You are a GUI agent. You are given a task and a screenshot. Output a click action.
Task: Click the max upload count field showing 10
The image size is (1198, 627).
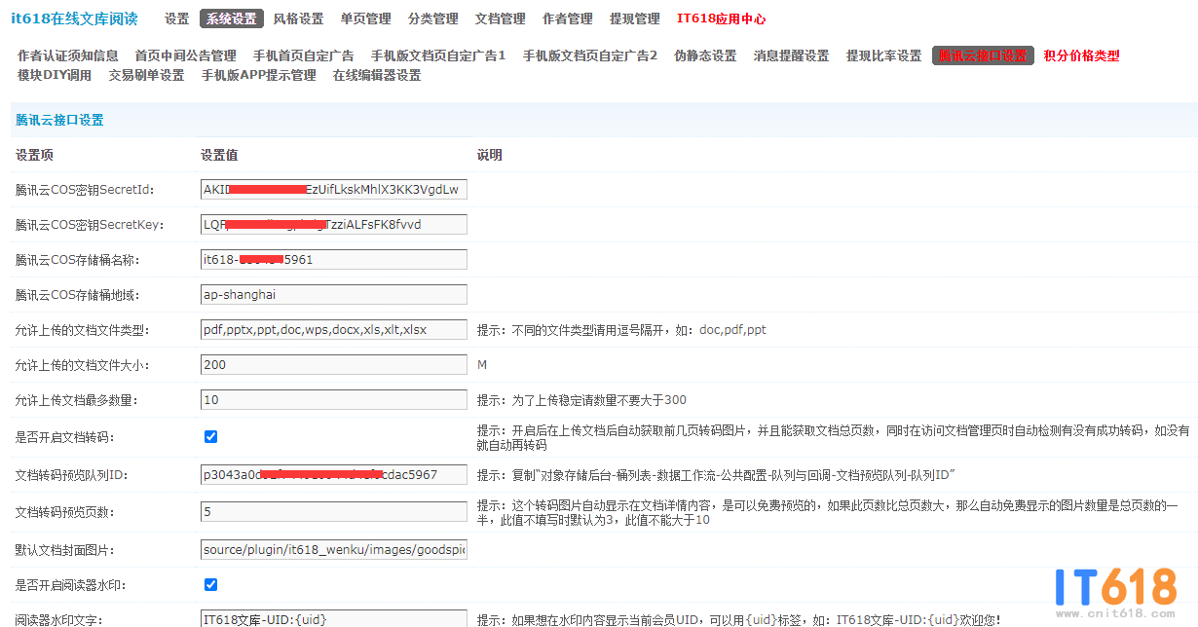[333, 399]
